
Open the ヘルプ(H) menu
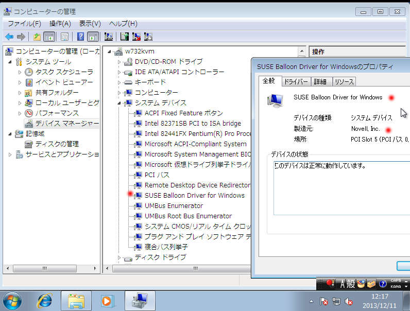click(x=123, y=24)
